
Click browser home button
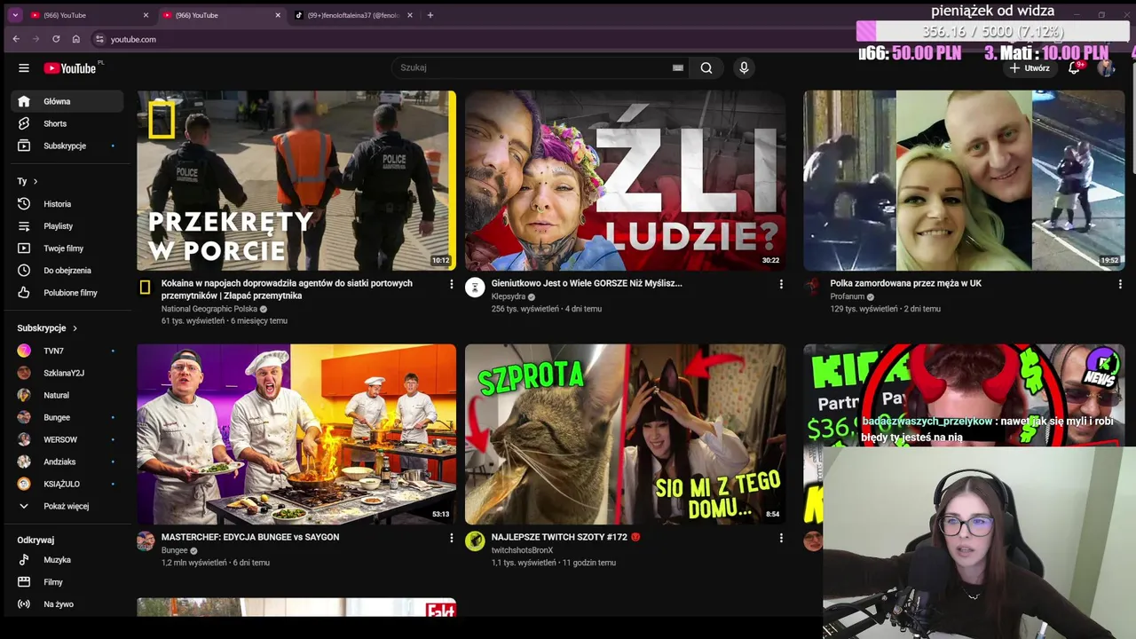point(76,39)
